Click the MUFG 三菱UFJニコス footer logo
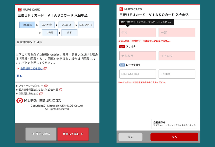The image size is (215, 147). pos(38,101)
